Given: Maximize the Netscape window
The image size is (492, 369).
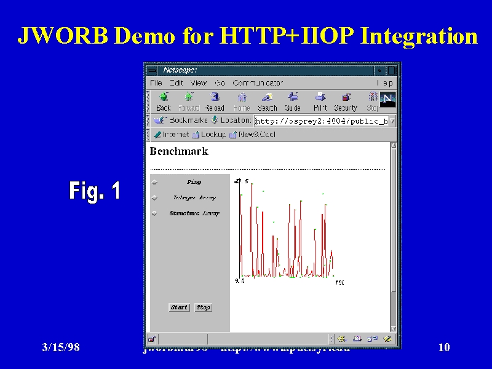Looking at the screenshot, I should [x=391, y=70].
